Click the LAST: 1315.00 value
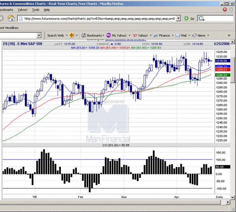Viewport: 236px width, 212px height. pos(69,44)
